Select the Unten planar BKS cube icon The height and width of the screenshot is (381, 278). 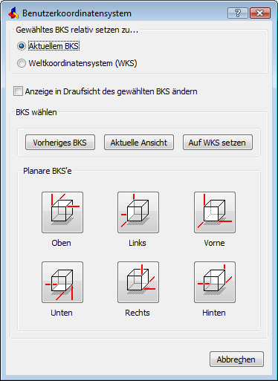pyautogui.click(x=62, y=282)
